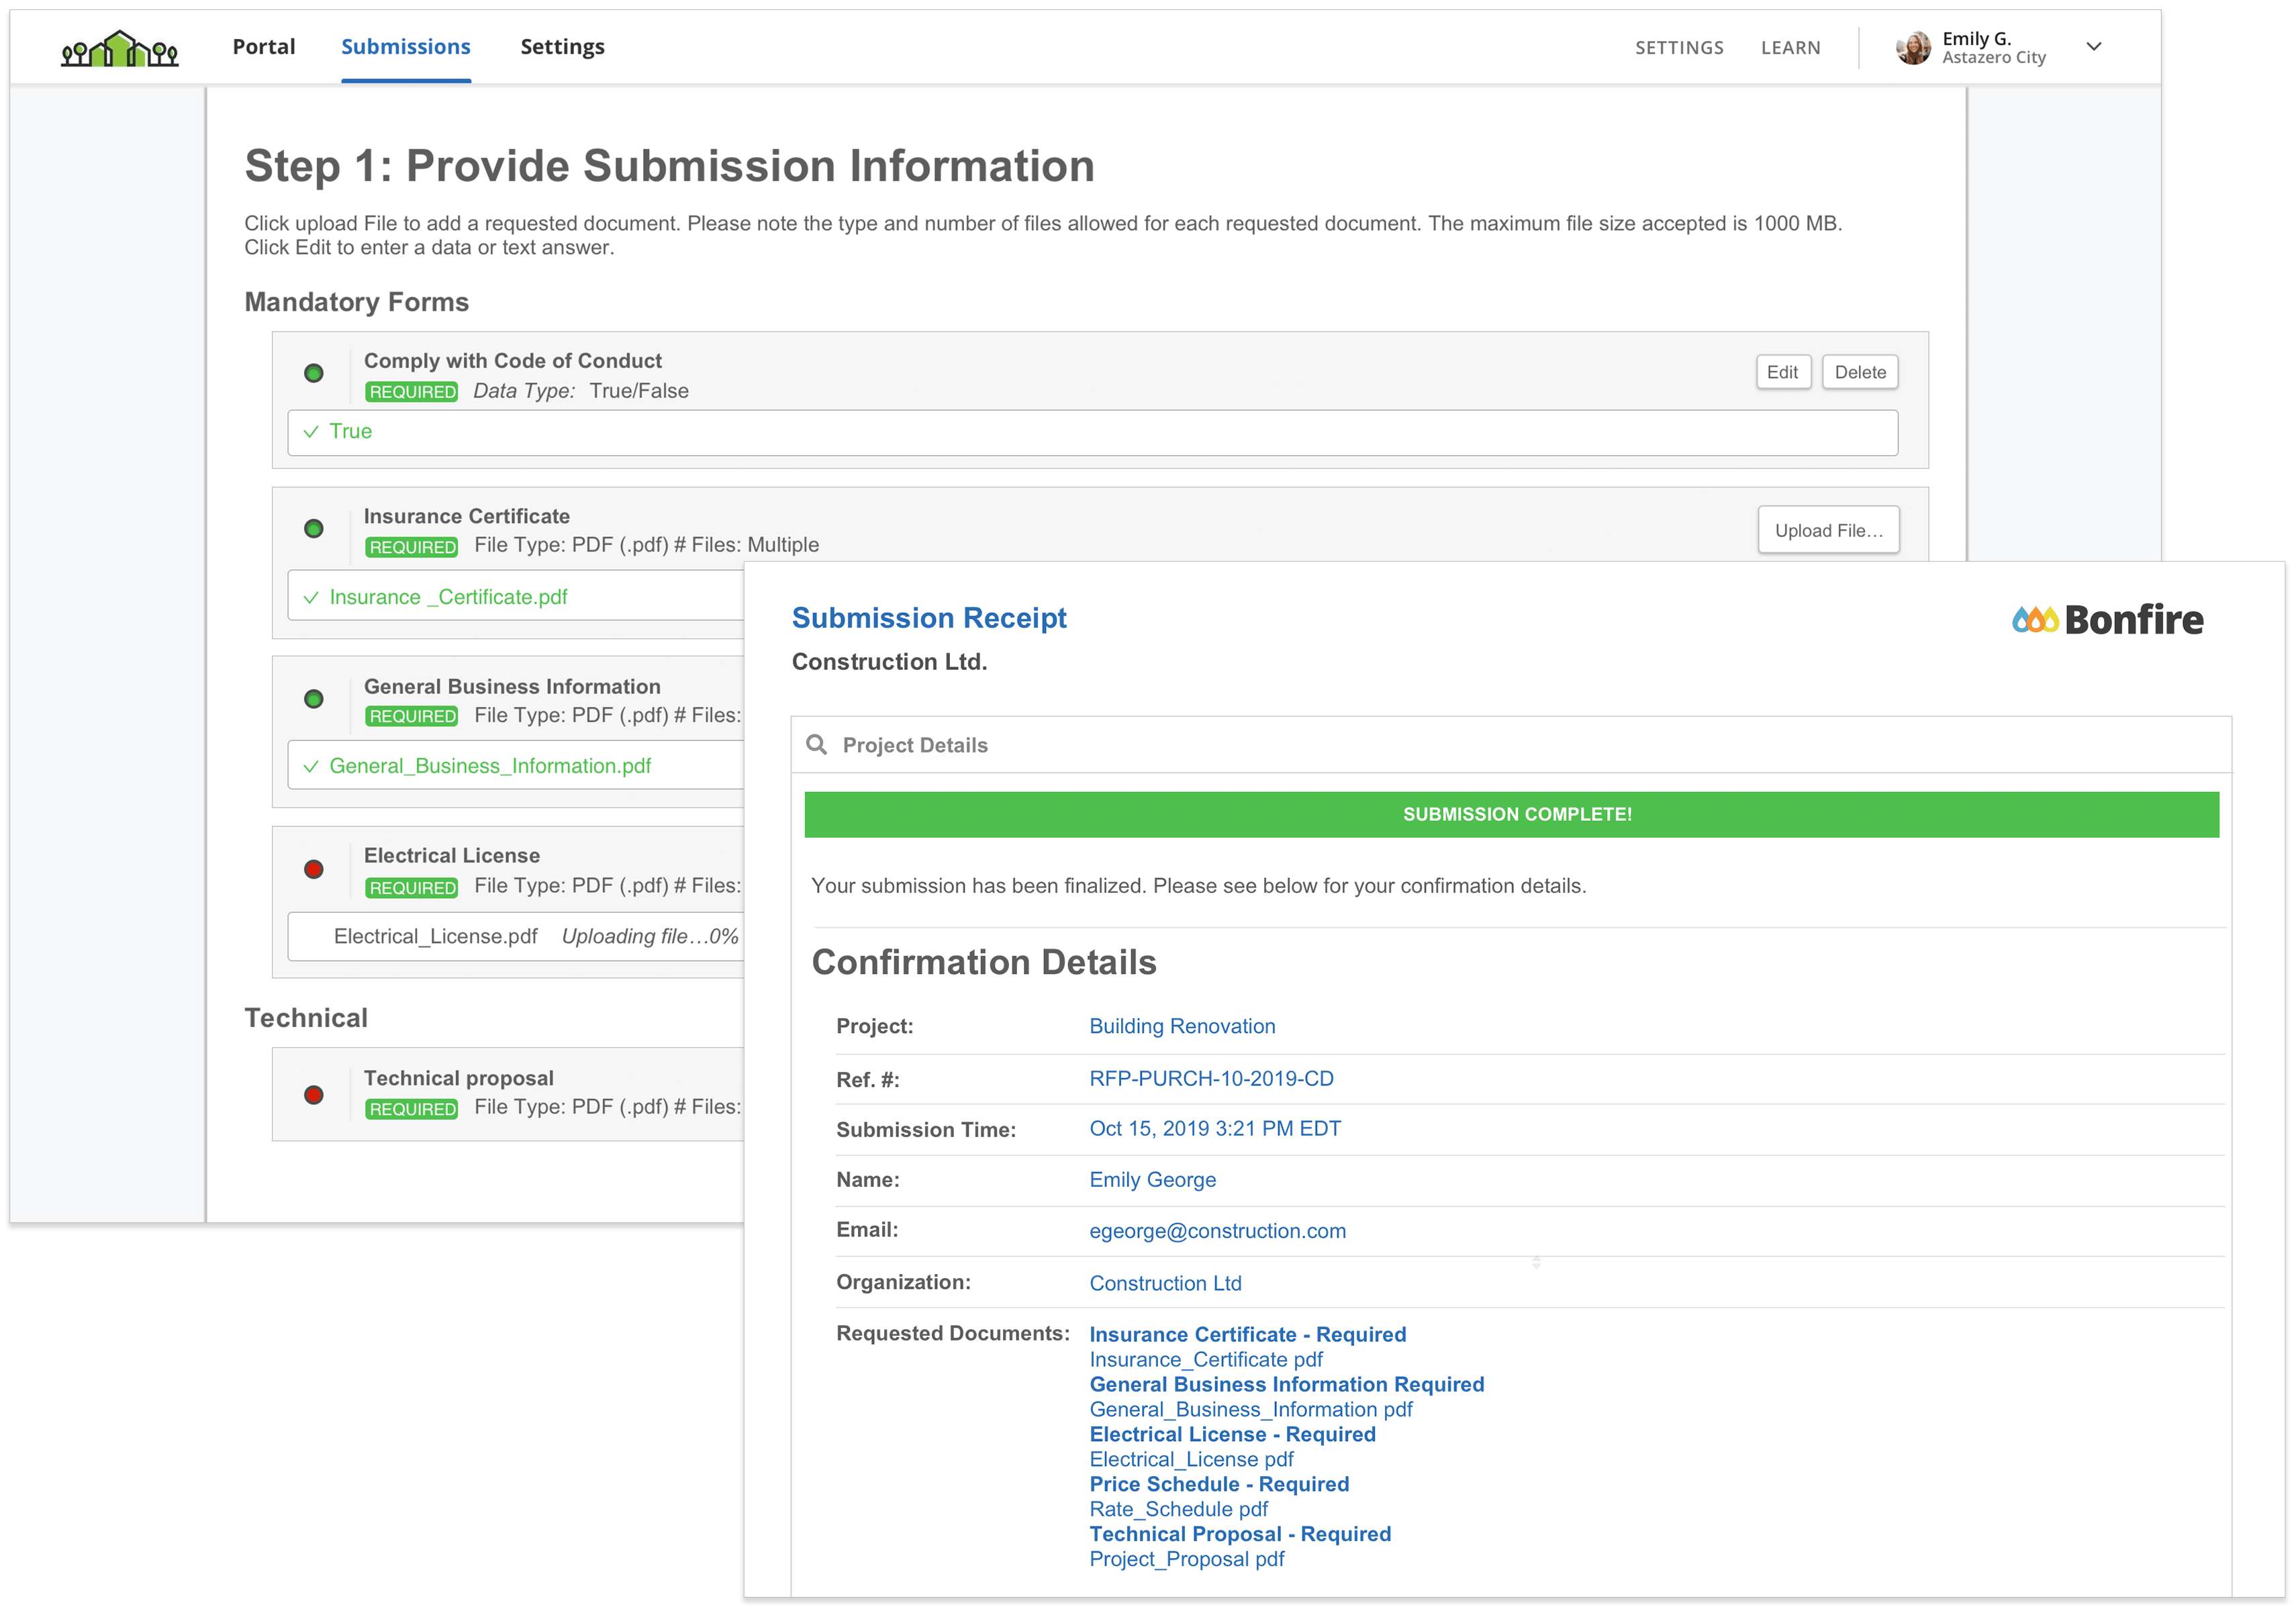Click red status dot for Electrical License
The height and width of the screenshot is (1611, 2296).
(314, 869)
